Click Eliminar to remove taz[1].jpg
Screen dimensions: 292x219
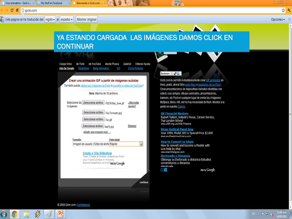[x=132, y=126]
